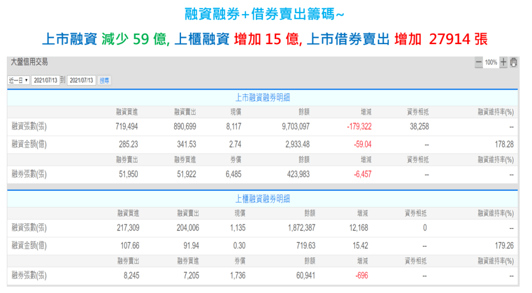Click the zoom in plus icon
Viewport: 532px width, 293px height.
[x=503, y=62]
